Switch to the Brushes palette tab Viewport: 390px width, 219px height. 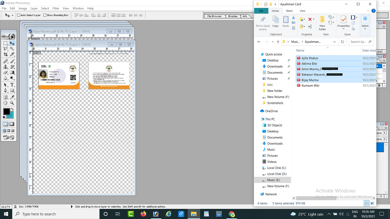(x=233, y=16)
